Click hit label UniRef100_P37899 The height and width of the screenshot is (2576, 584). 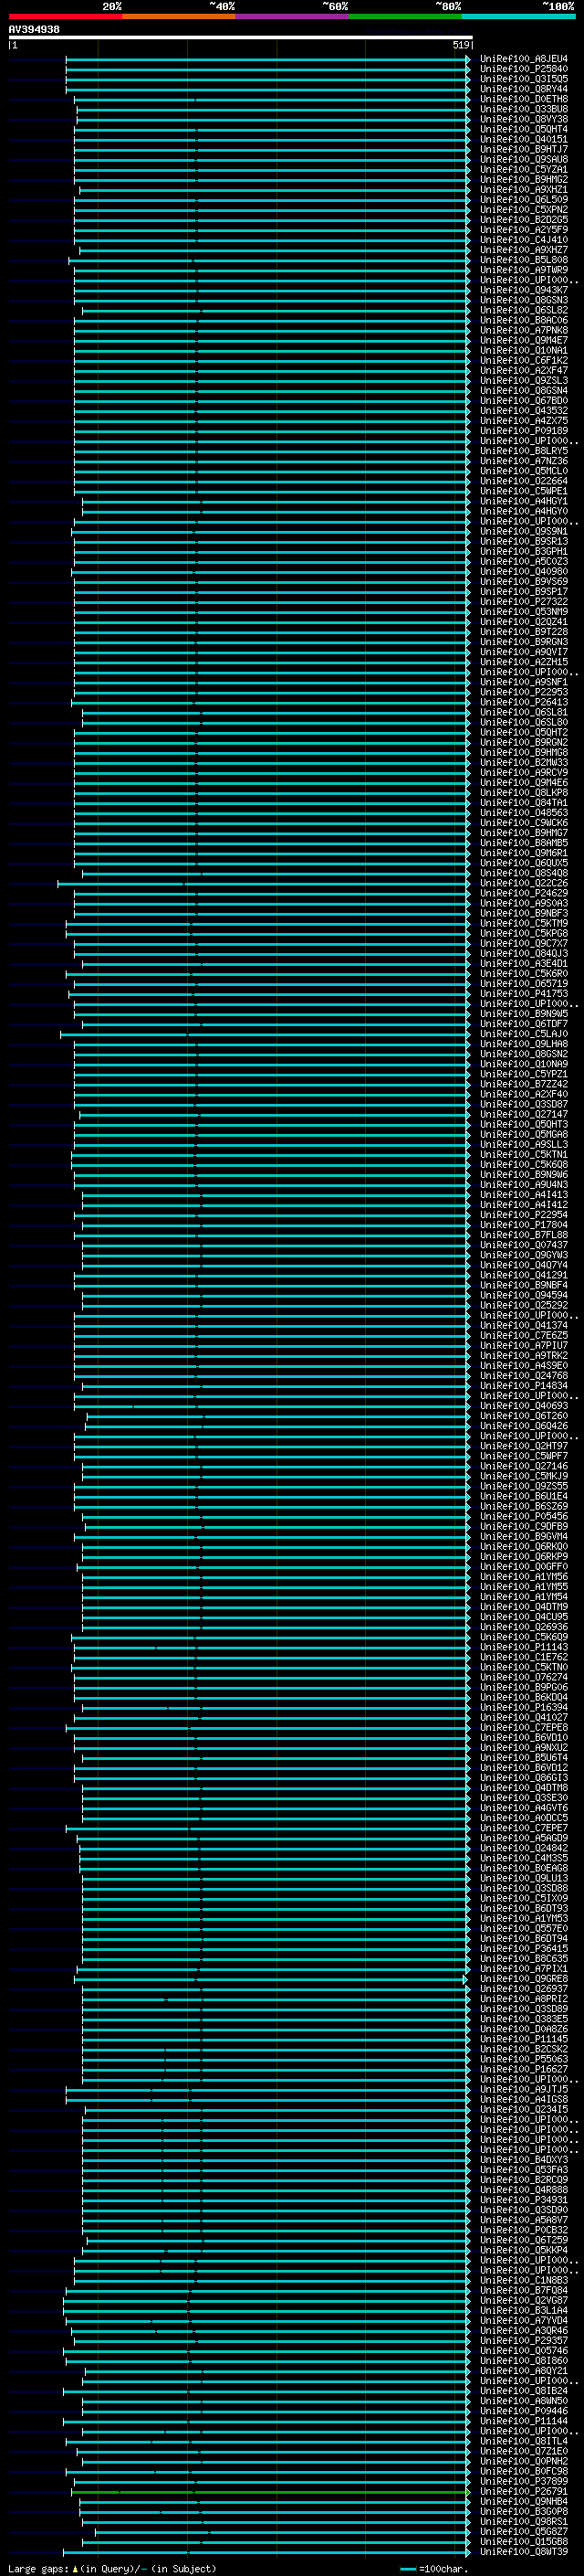click(x=524, y=2481)
